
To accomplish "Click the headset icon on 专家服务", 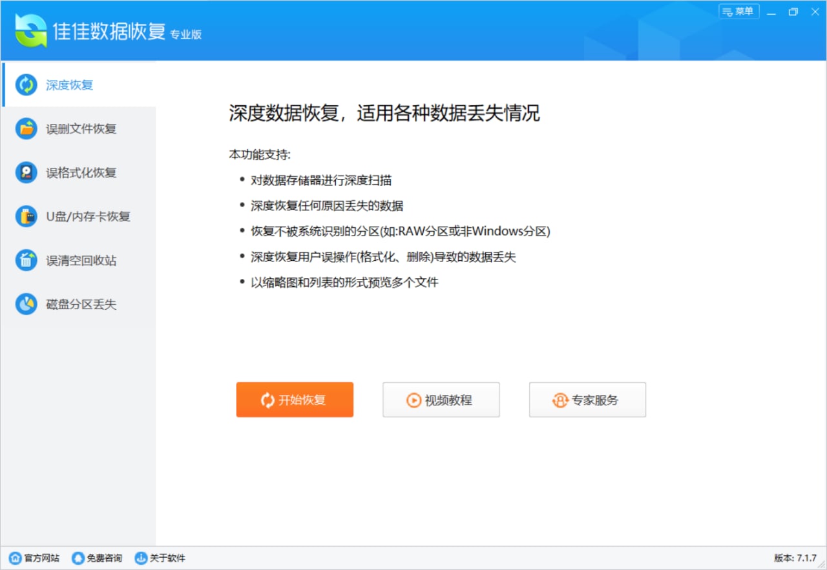I will (x=560, y=400).
